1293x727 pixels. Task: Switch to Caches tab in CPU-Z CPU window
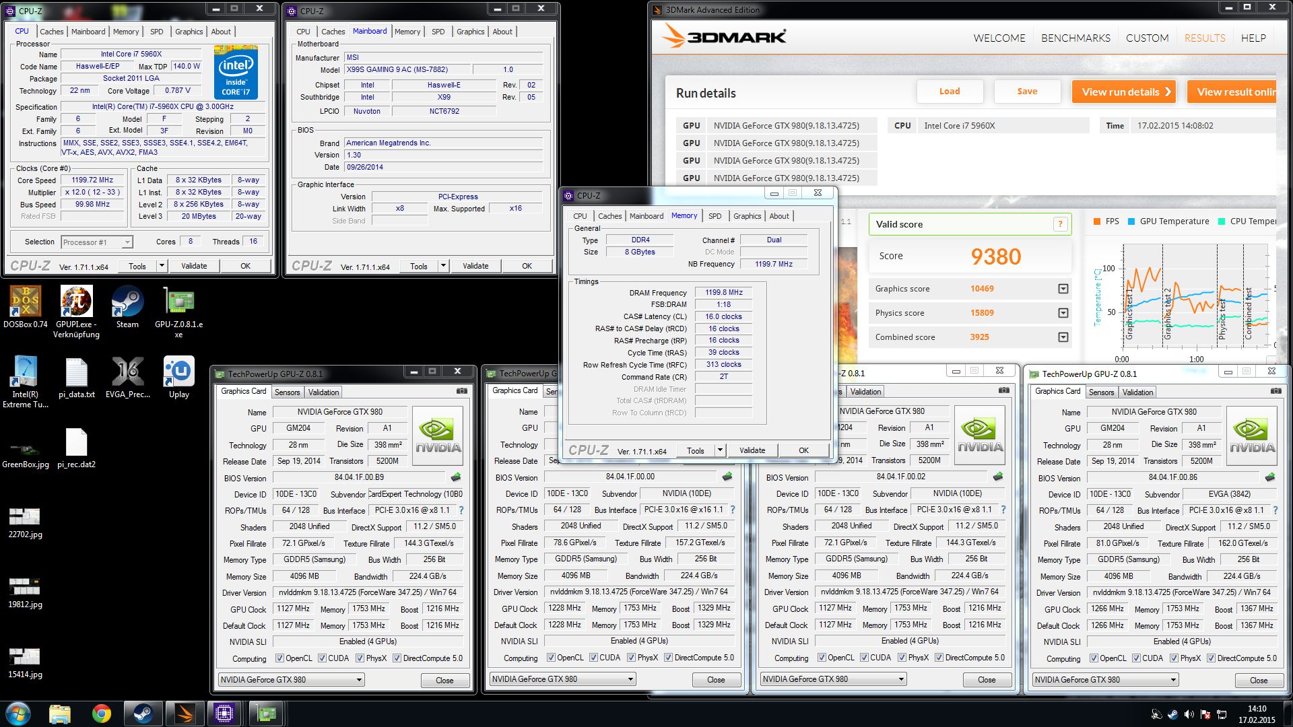tap(51, 32)
